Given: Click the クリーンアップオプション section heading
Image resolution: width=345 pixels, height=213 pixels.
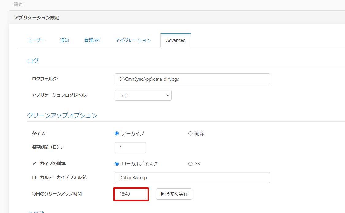Looking at the screenshot, I should tap(62, 115).
